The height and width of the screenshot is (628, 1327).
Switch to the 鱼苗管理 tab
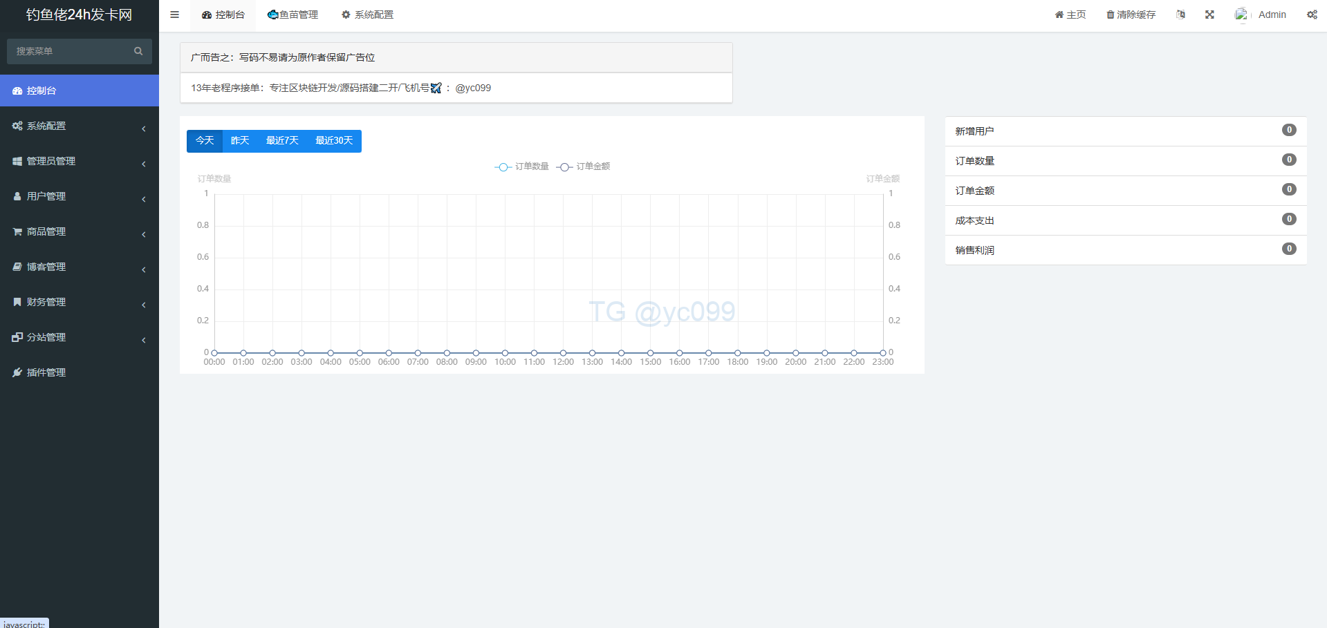293,15
